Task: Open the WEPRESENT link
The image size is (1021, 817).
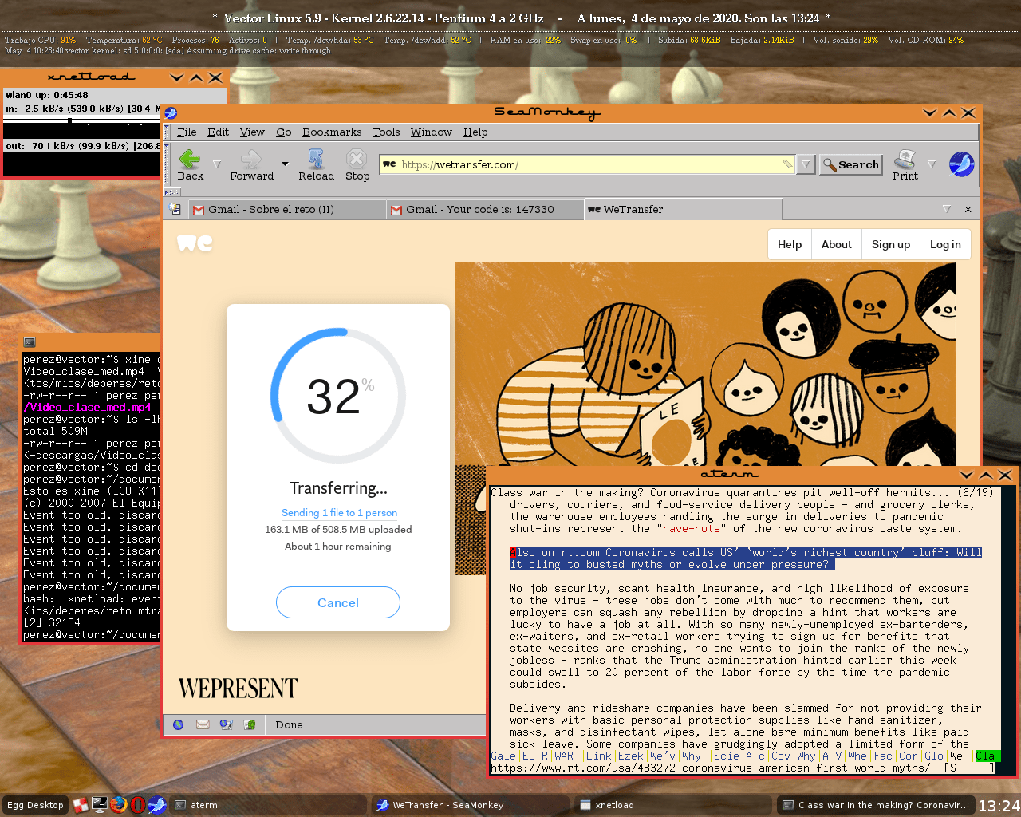Action: [238, 688]
